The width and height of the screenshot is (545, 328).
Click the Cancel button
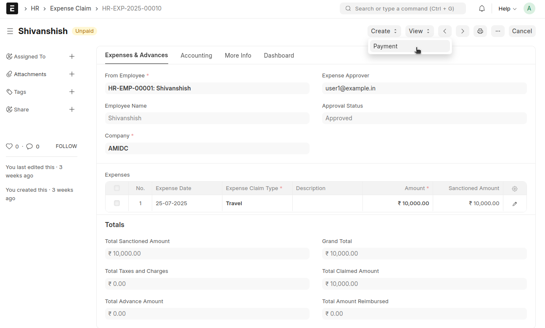click(522, 31)
